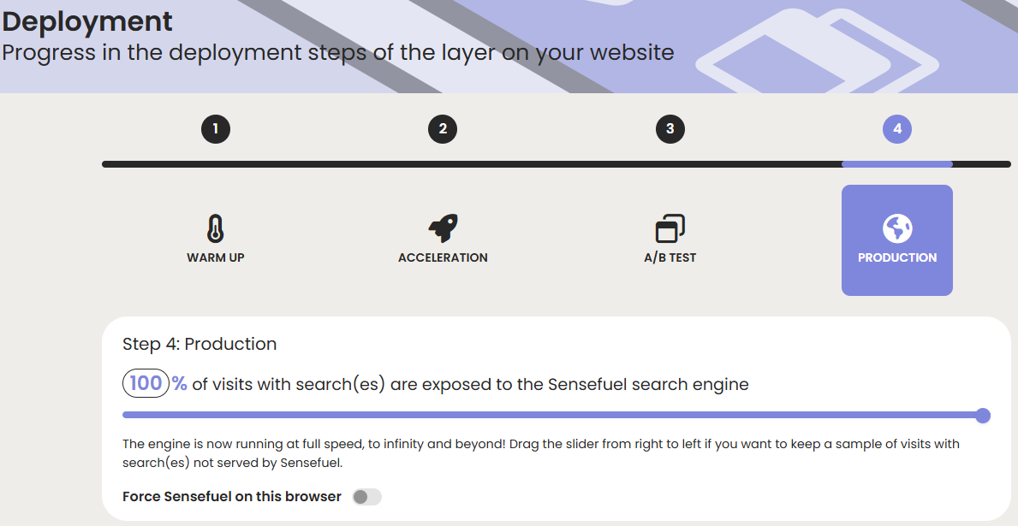Click the Deployment page title
Viewport: 1018px width, 526px height.
pos(87,21)
